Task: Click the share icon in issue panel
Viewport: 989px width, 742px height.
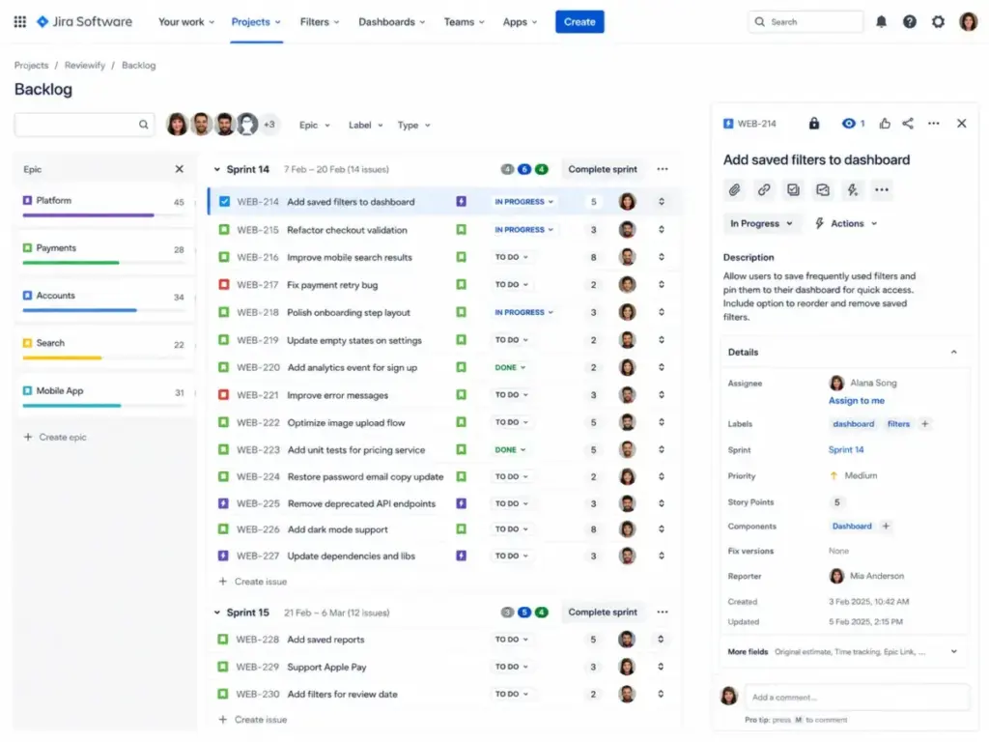Action: click(908, 124)
